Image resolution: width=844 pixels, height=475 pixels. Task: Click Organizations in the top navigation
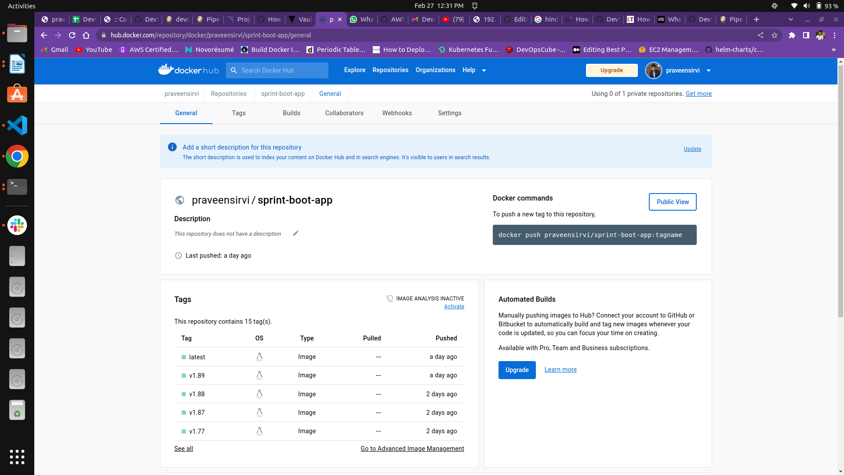point(435,70)
